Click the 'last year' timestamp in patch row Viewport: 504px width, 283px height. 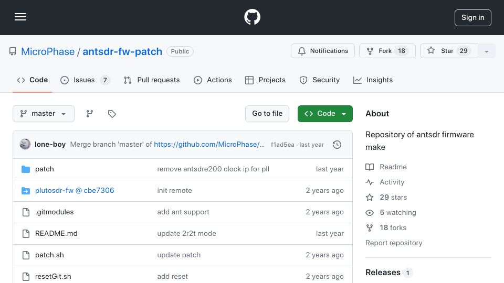point(330,169)
